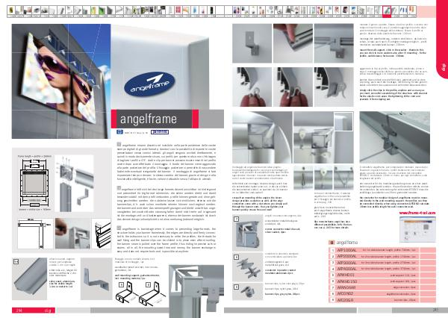Click row number 9 in the order table
The height and width of the screenshot is (318, 448).
point(332,300)
